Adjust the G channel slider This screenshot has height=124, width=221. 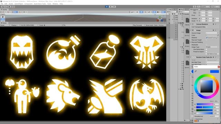pyautogui.click(x=205, y=107)
